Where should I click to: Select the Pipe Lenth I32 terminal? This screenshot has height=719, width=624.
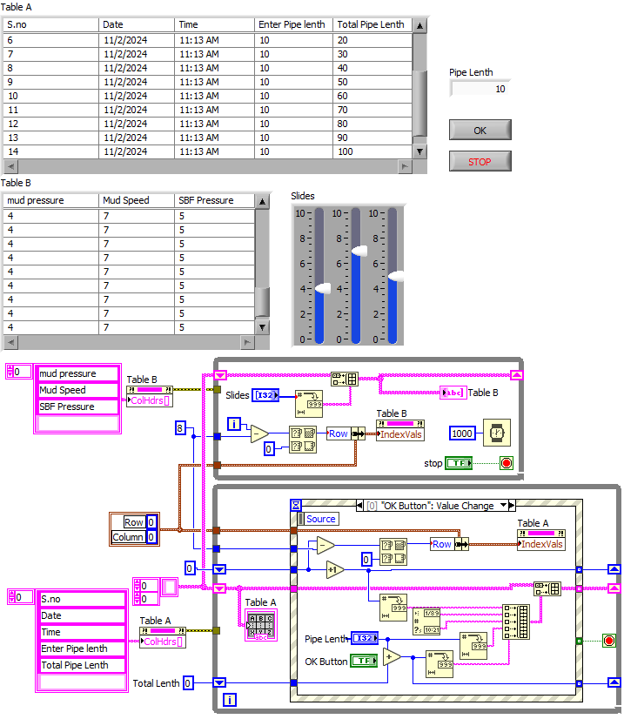[365, 638]
